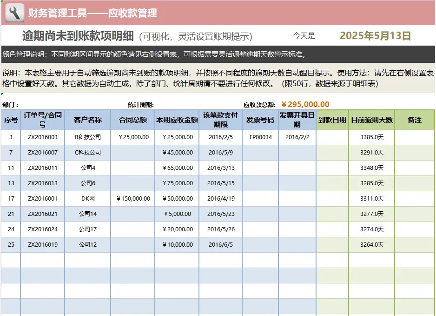Click the date 2025年5月13日
Image resolution: width=436 pixels, height=316 pixels.
coord(376,36)
